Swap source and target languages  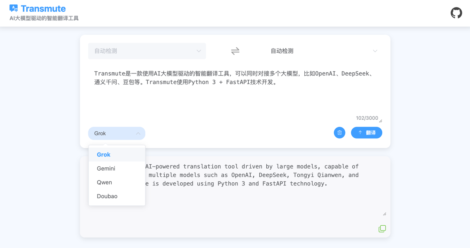pyautogui.click(x=235, y=51)
